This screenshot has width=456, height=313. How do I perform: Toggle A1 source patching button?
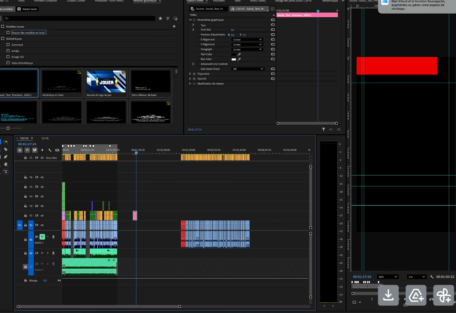point(31,240)
